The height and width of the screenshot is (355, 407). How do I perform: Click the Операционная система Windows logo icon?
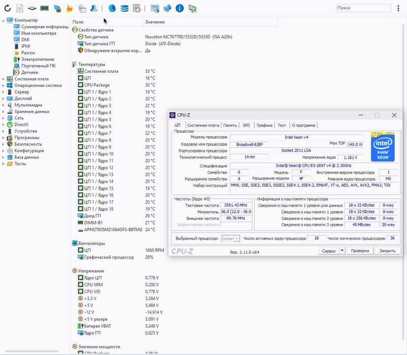click(10, 85)
